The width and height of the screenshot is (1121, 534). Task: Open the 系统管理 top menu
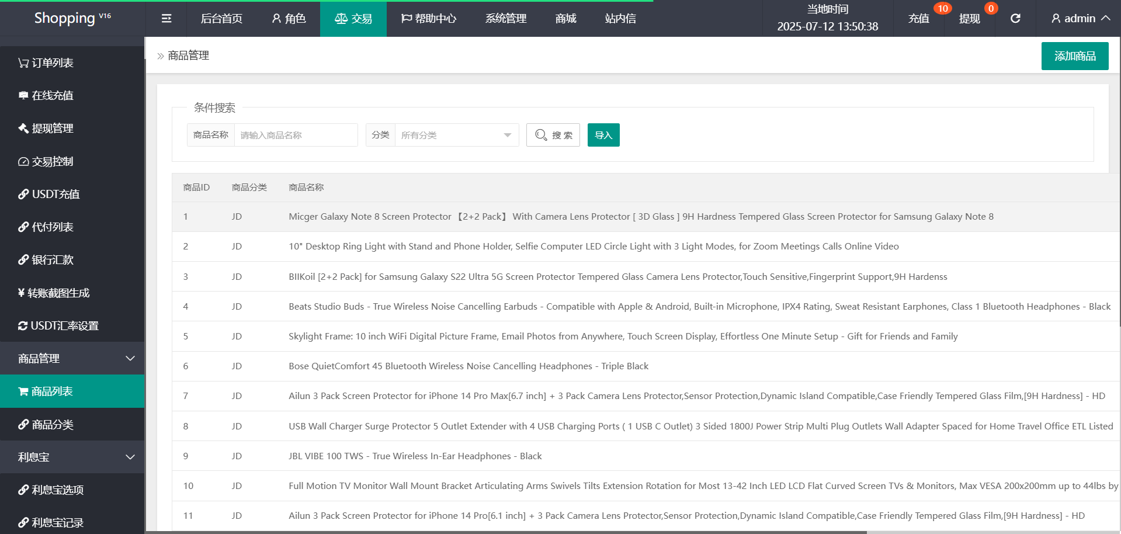pyautogui.click(x=506, y=19)
